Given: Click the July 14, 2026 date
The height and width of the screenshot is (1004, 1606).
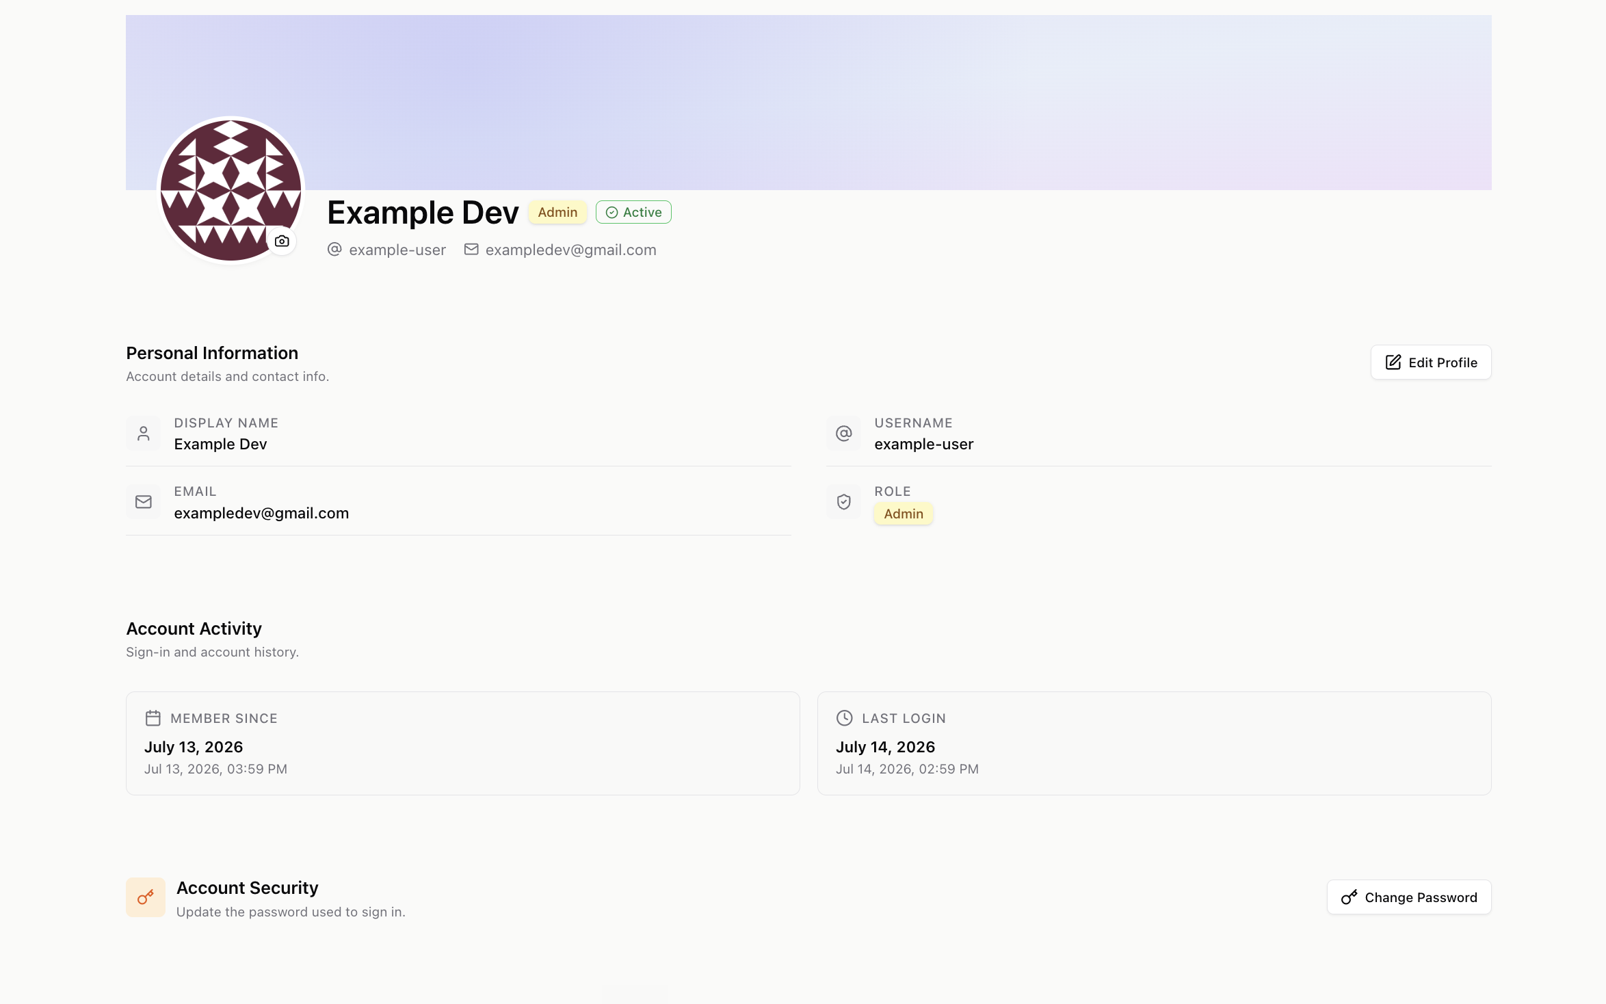Looking at the screenshot, I should coord(885,747).
